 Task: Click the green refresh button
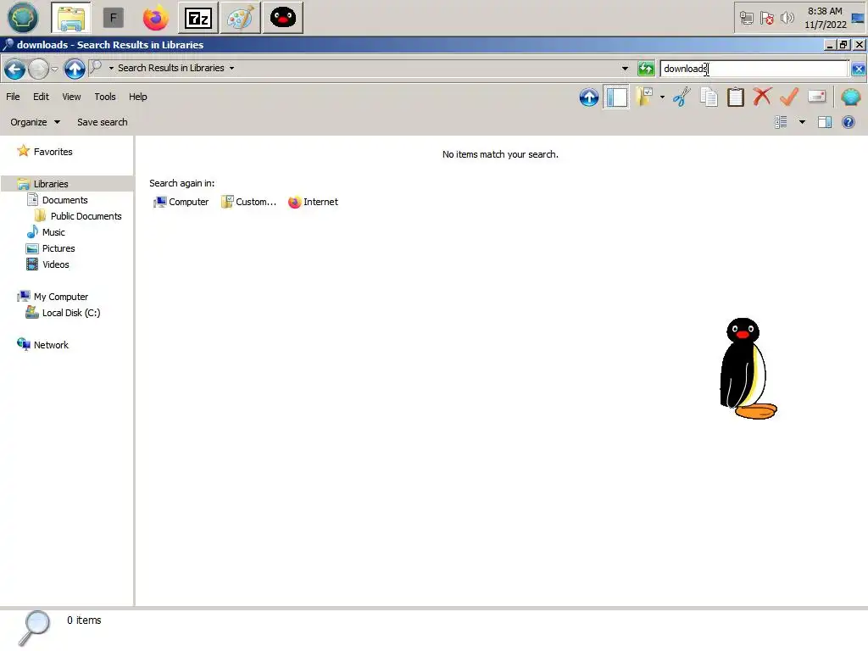pos(646,69)
